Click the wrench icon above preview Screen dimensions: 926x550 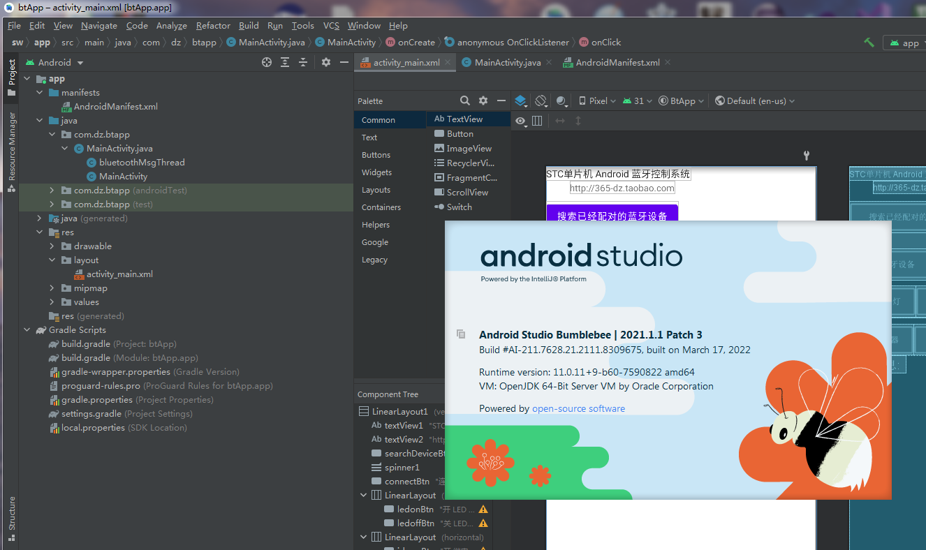coord(806,156)
